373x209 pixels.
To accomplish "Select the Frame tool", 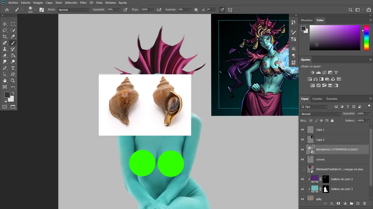I will (x=5, y=87).
